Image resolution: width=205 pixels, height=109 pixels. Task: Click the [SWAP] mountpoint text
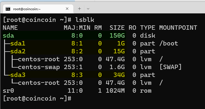(170, 67)
